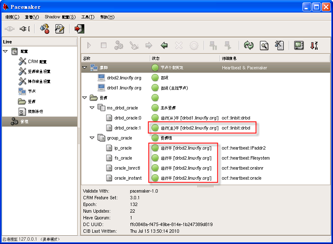The image size is (333, 244).
Task: Collapse the 配置 tree in the left panel
Action: 5,51
